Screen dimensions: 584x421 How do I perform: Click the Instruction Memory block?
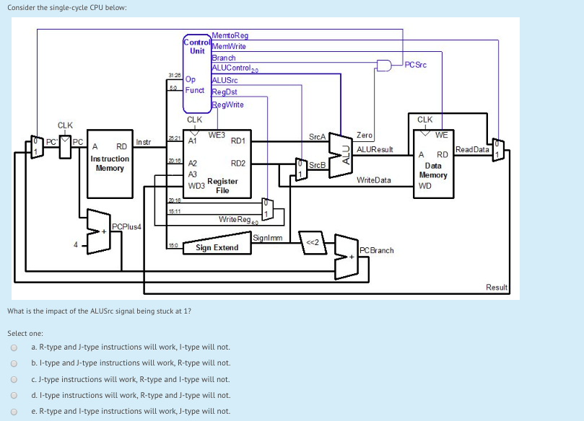tap(108, 164)
